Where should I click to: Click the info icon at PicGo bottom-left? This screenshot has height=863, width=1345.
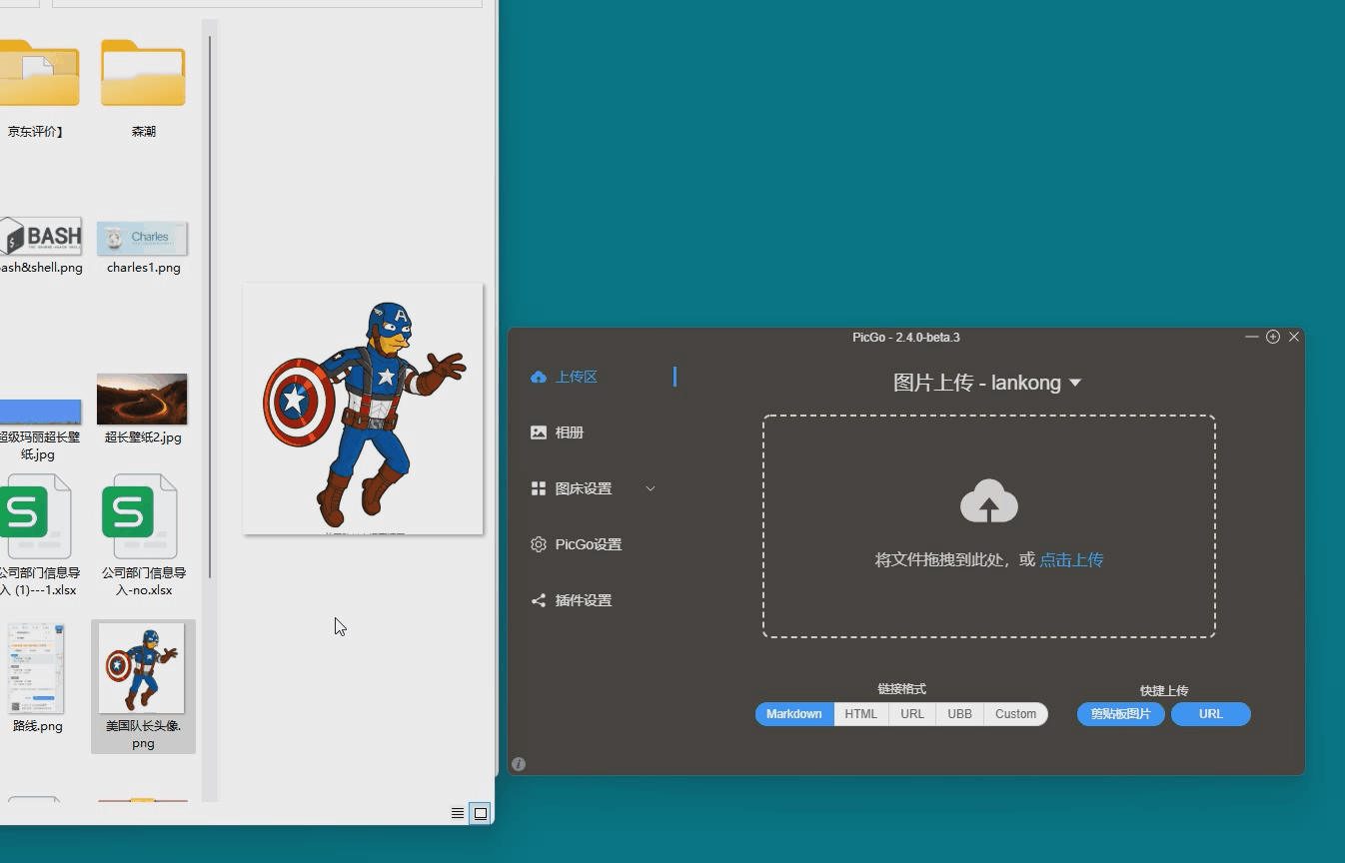coord(519,764)
